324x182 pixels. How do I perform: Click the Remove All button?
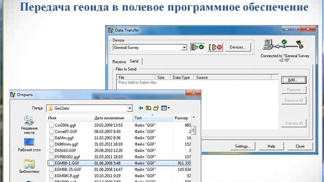tap(294, 101)
